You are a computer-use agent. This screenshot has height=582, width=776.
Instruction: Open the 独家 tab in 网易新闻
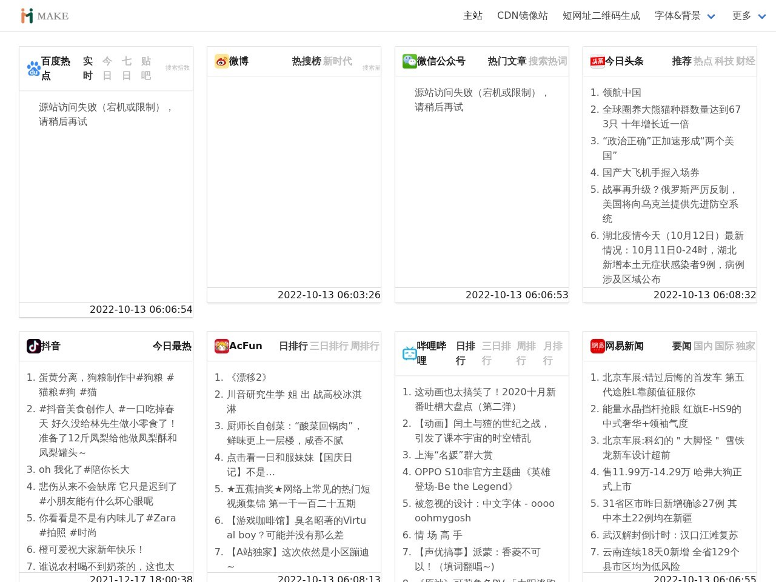click(746, 346)
